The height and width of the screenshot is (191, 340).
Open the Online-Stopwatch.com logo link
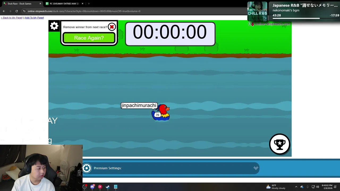click(x=270, y=24)
